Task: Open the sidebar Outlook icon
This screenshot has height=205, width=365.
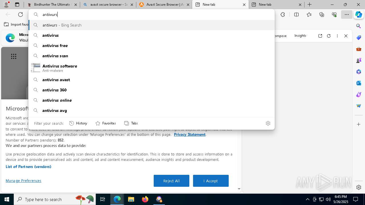Action: click(359, 83)
